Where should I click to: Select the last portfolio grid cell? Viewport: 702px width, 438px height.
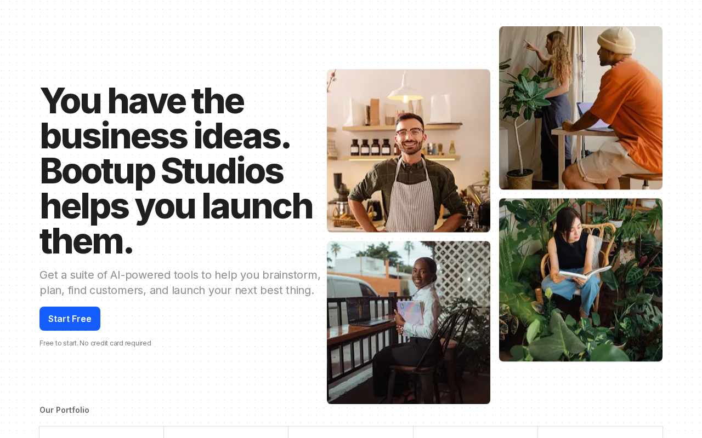pos(600,432)
